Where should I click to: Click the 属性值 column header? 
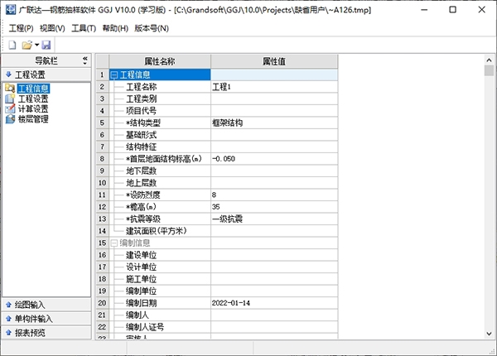coord(274,61)
